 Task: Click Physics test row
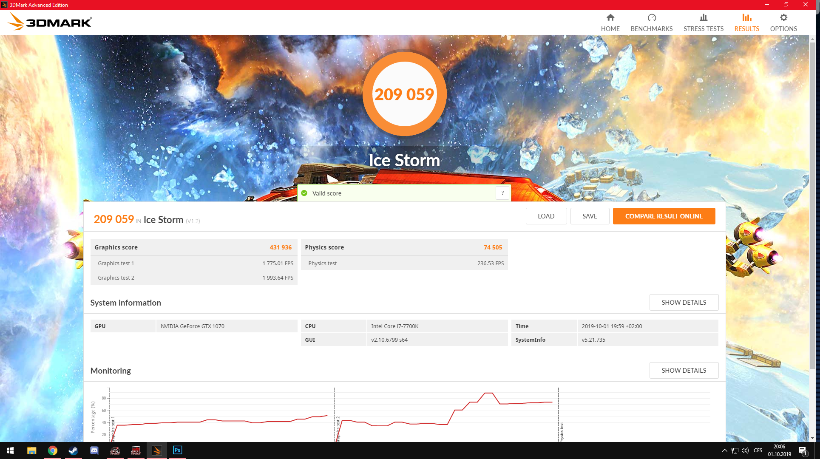pos(404,263)
